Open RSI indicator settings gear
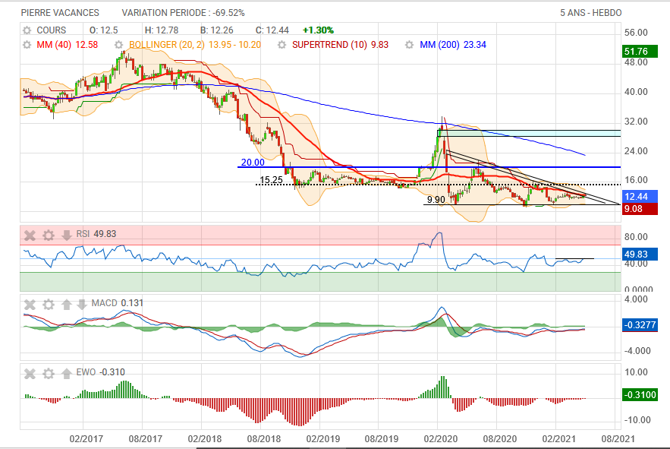Screen dimensions: 670x449 click(49, 235)
